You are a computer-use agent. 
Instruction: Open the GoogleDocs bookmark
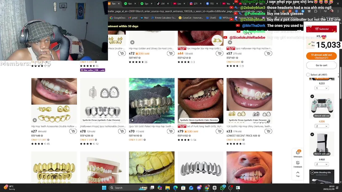(118, 18)
